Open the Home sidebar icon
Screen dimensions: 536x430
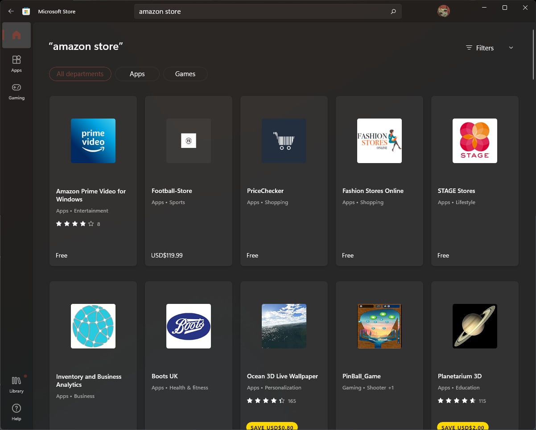click(16, 35)
